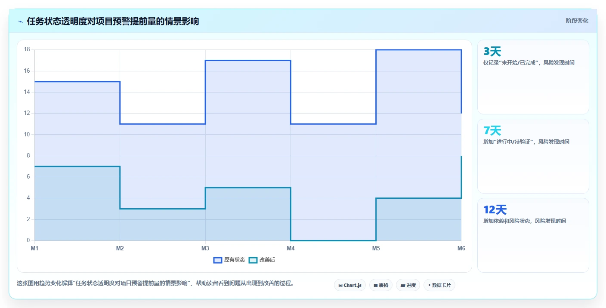Select the 数据卡片 tag
The width and height of the screenshot is (606, 308).
point(439,285)
